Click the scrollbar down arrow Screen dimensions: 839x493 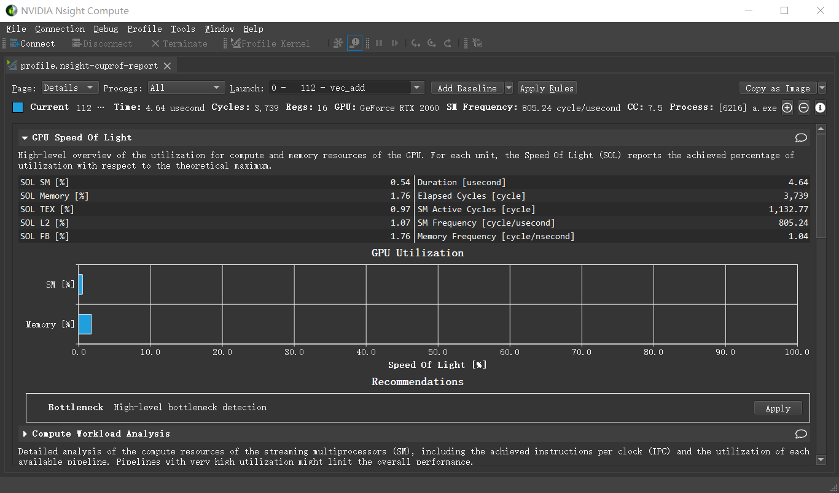click(821, 460)
